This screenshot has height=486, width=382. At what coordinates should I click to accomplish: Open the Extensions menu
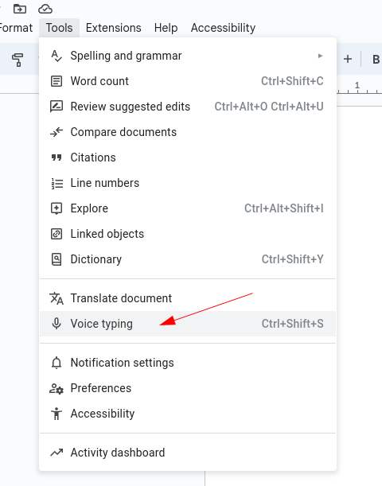pos(114,28)
